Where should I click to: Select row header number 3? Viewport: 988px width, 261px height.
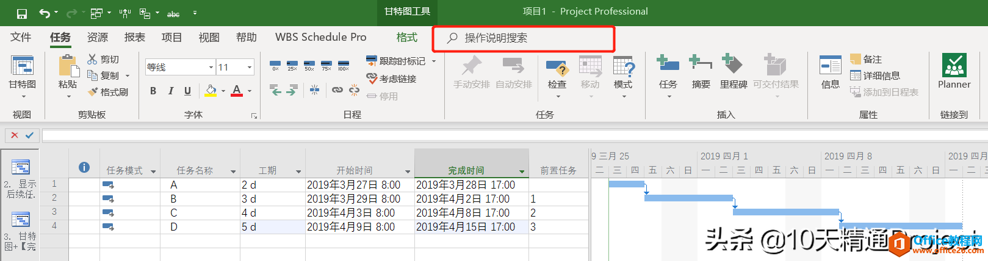[54, 212]
